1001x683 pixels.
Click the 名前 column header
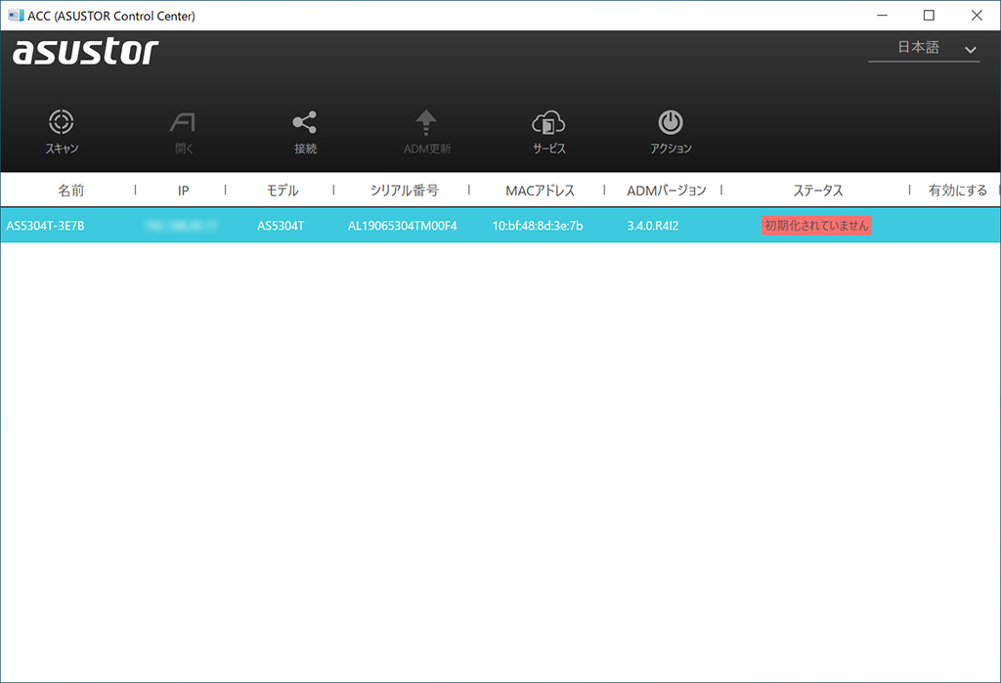pyautogui.click(x=70, y=191)
